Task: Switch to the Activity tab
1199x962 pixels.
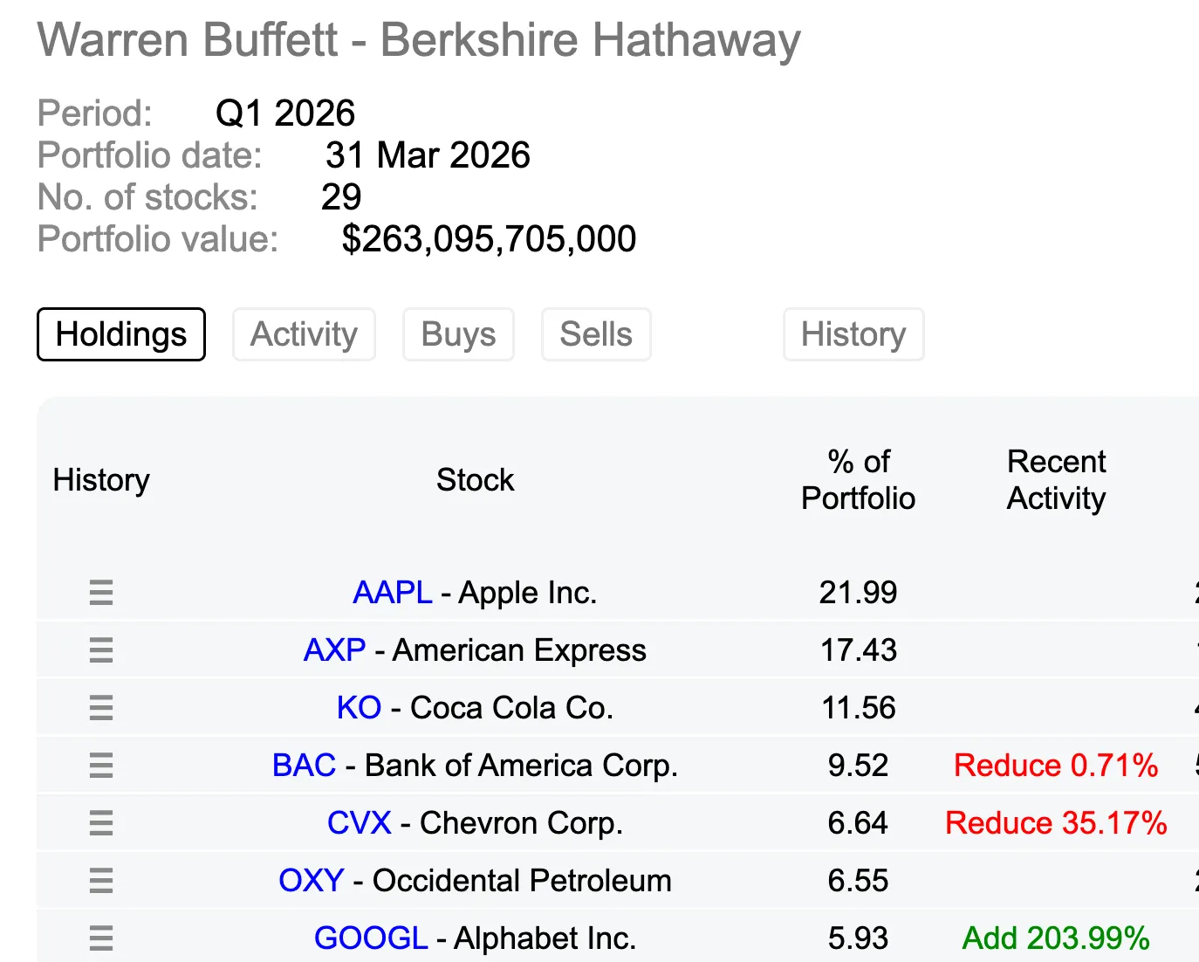Action: 304,334
